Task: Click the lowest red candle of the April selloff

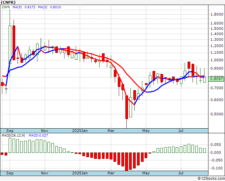Action: pyautogui.click(x=127, y=107)
